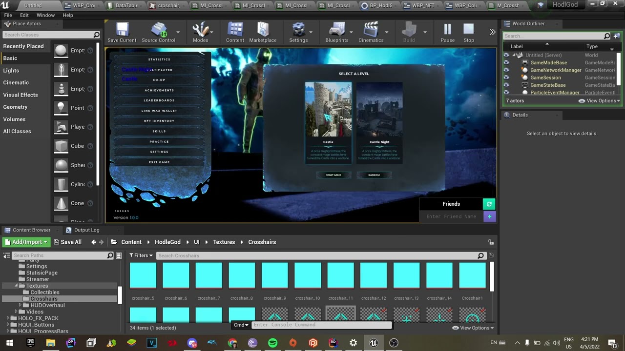Viewport: 625px width, 351px height.
Task: Hide the GameNetworkManager actor
Action: [506, 70]
